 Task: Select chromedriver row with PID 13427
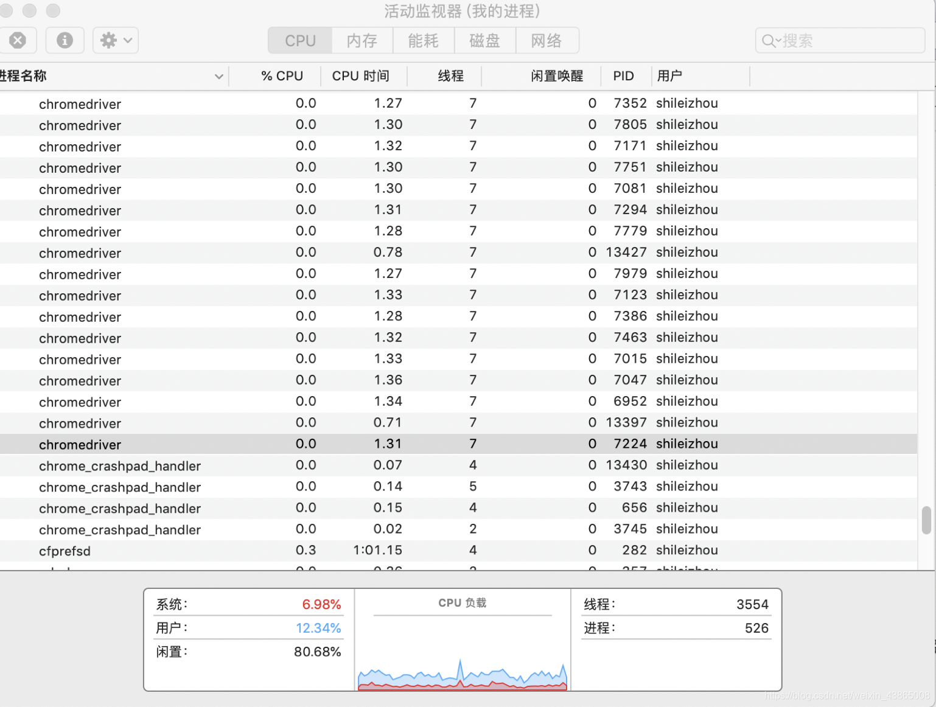pyautogui.click(x=458, y=253)
